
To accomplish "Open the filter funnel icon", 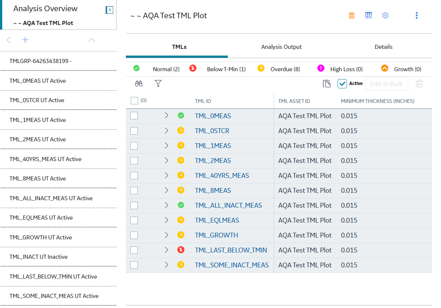I will click(158, 84).
